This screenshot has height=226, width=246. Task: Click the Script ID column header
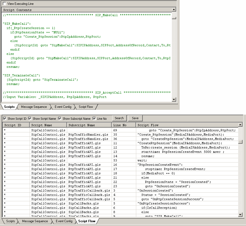click(16, 125)
